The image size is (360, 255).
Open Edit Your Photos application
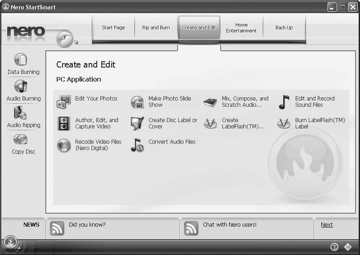point(64,102)
